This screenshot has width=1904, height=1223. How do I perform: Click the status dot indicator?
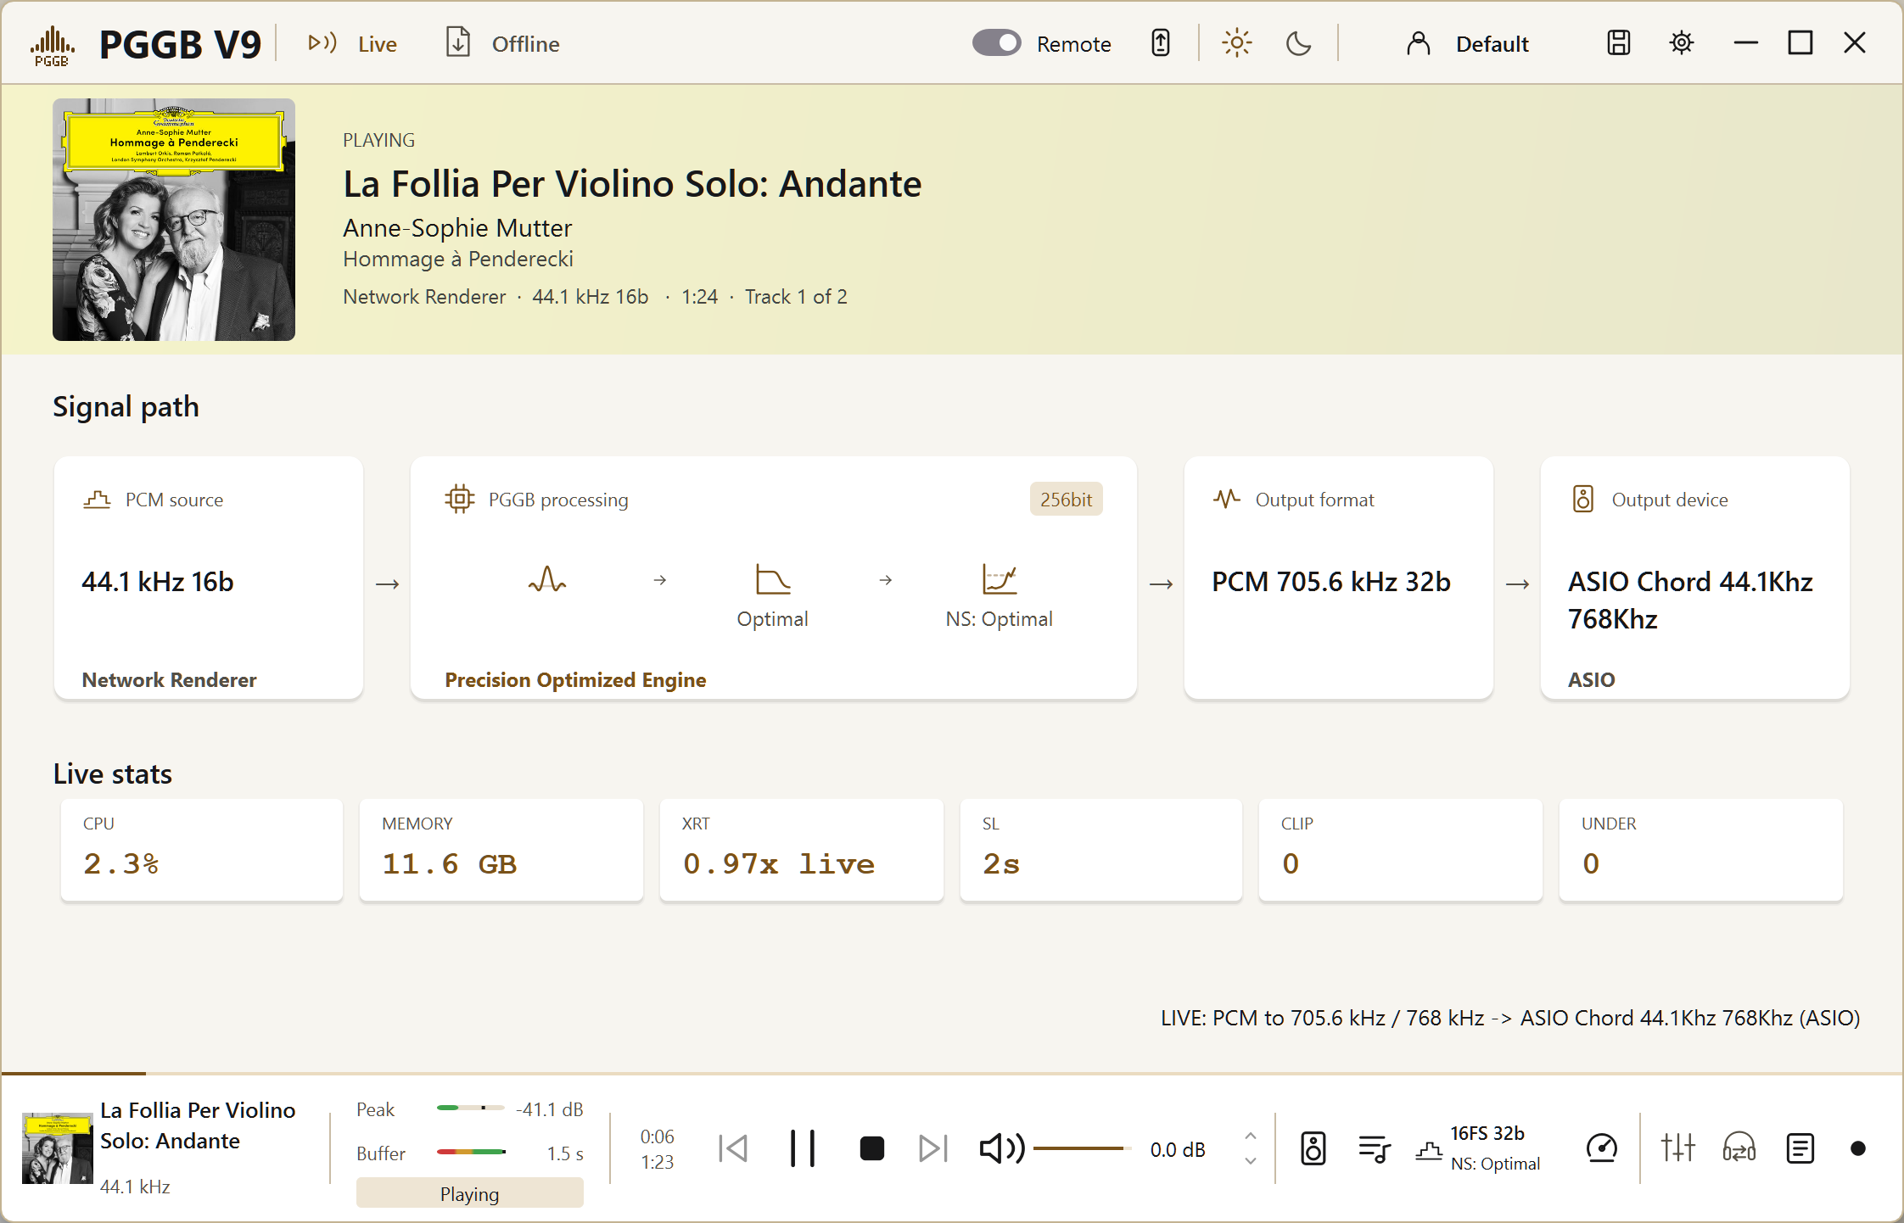click(x=1857, y=1149)
